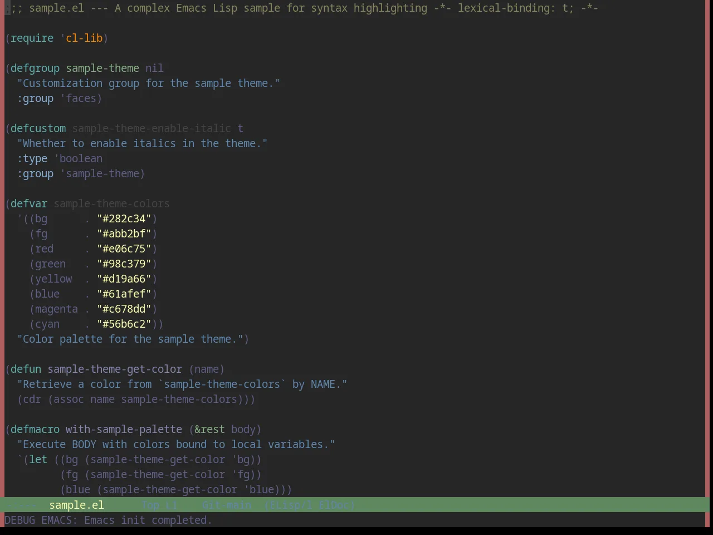Click the "#98c379" string

124,264
